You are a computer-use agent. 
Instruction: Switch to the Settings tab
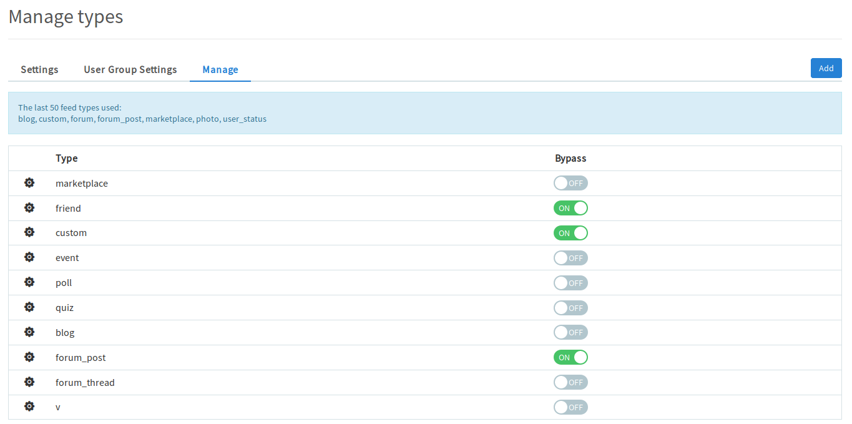(39, 69)
